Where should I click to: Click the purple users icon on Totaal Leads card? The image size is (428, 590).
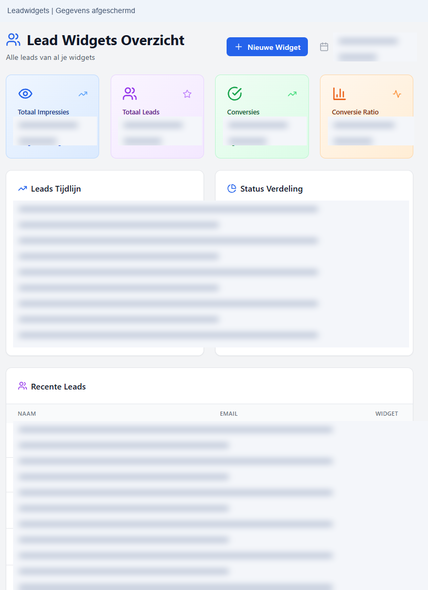point(130,93)
